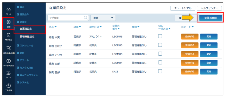Click employee name 開発 五郎

coord(54,72)
